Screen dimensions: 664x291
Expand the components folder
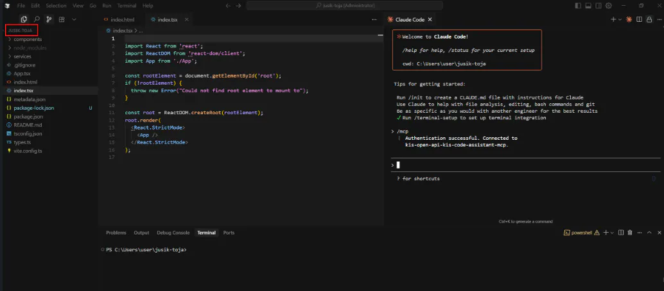28,40
